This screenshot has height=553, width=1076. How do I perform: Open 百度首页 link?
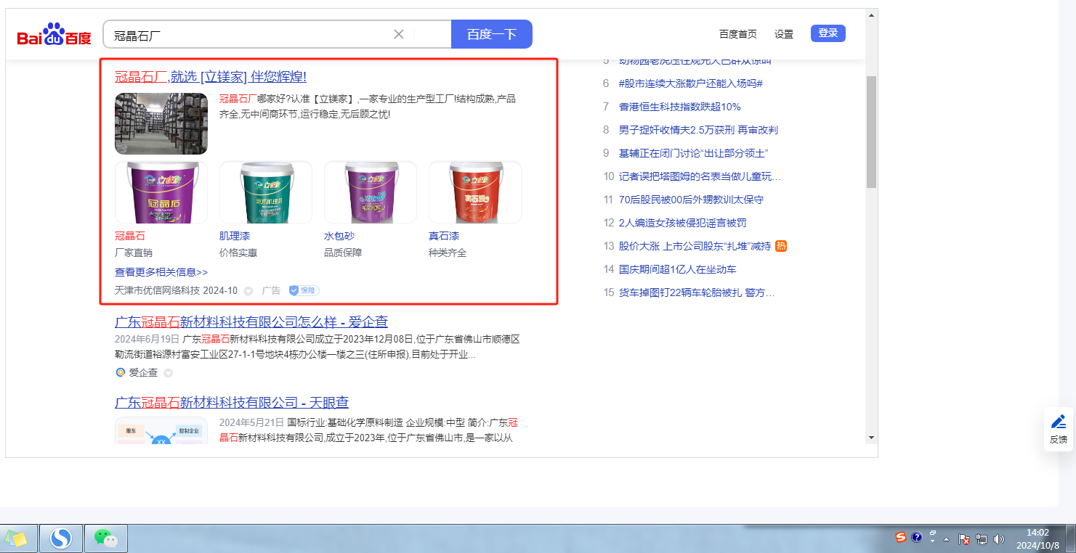[x=738, y=34]
